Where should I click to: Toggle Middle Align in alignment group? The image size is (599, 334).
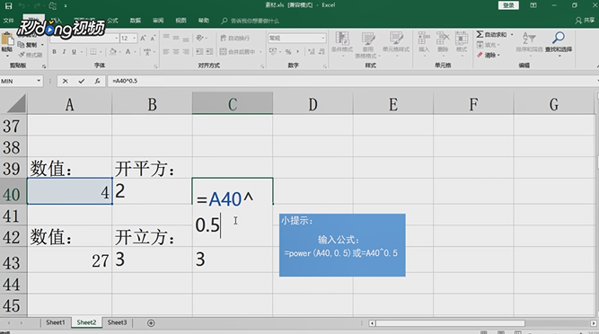(176, 38)
